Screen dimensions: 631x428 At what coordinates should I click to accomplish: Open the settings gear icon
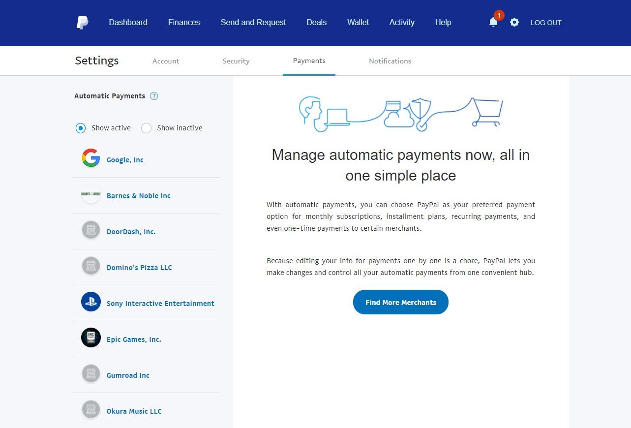(x=514, y=22)
